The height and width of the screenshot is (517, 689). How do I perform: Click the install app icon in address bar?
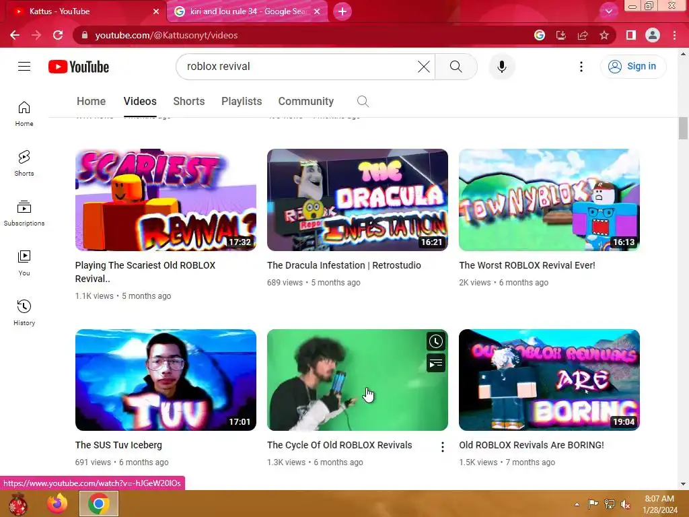point(561,35)
